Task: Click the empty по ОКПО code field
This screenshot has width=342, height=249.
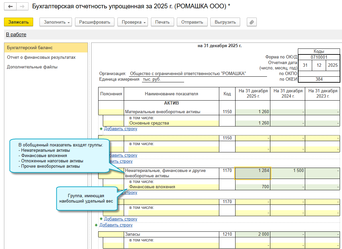Action: tap(319, 74)
